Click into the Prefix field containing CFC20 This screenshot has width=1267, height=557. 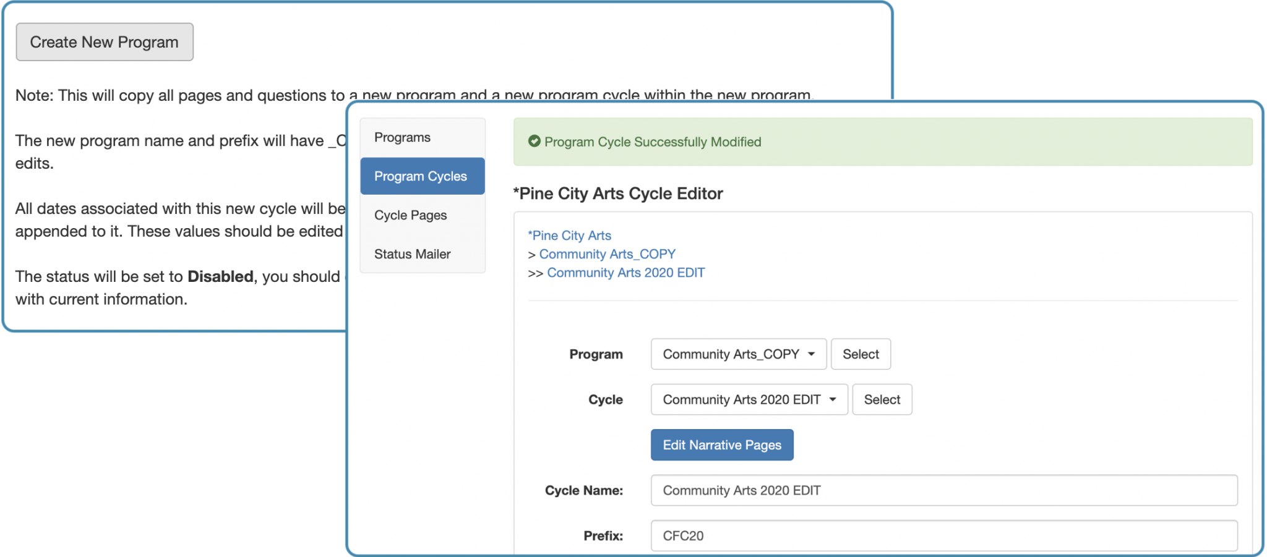(x=943, y=535)
